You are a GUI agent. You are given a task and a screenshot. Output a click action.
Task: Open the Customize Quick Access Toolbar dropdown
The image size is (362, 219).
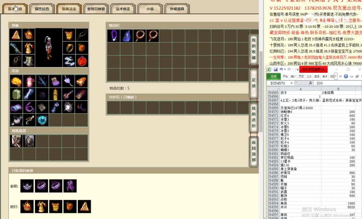[297, 69]
